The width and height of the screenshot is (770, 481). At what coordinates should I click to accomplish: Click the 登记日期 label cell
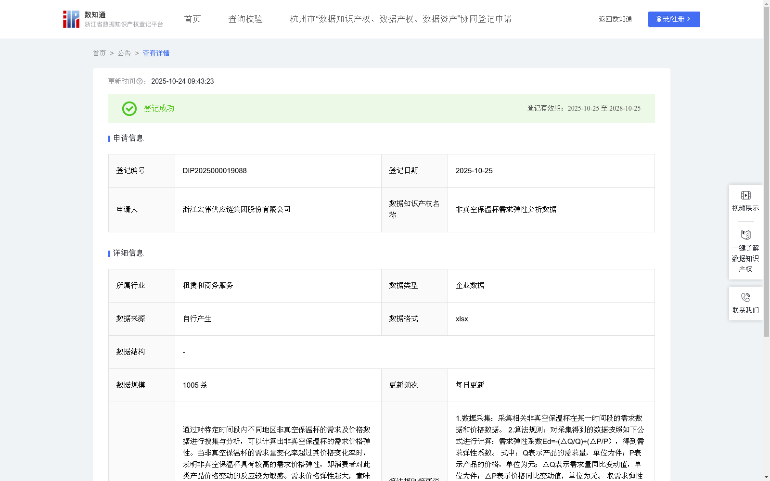point(414,171)
